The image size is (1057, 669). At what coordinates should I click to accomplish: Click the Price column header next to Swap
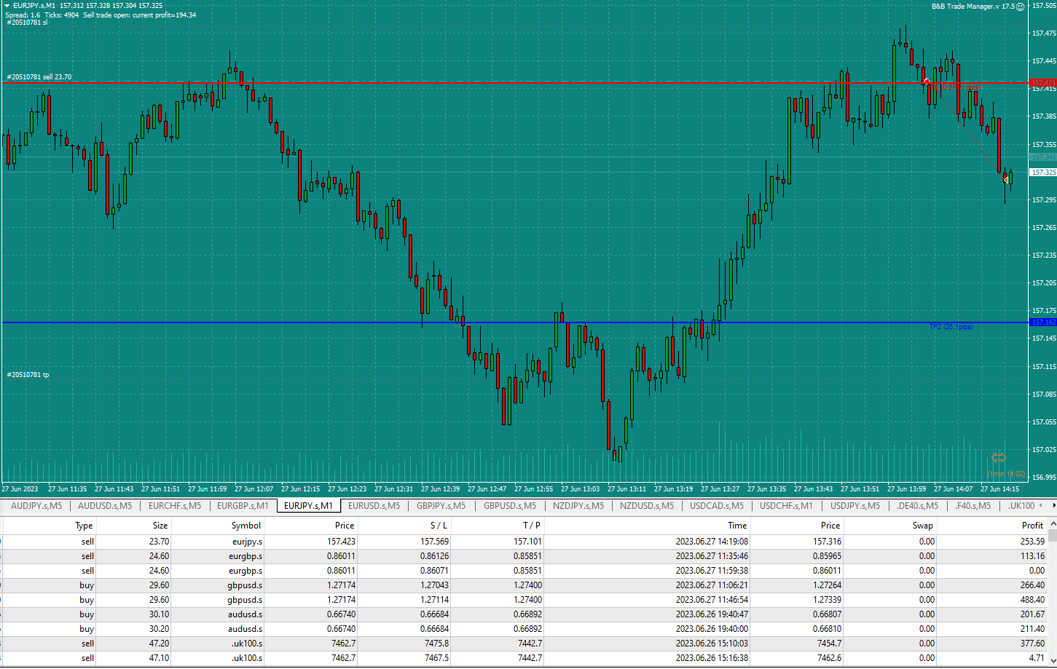[797, 525]
